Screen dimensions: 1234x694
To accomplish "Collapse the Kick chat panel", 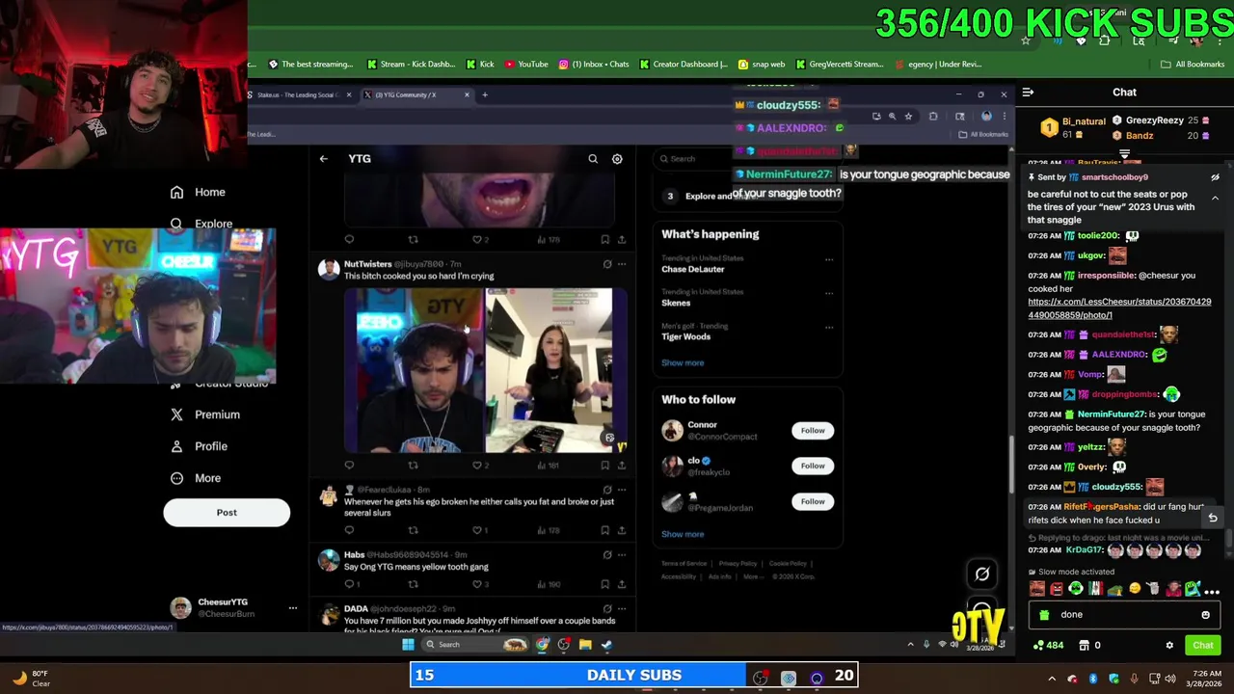I will pyautogui.click(x=1028, y=93).
